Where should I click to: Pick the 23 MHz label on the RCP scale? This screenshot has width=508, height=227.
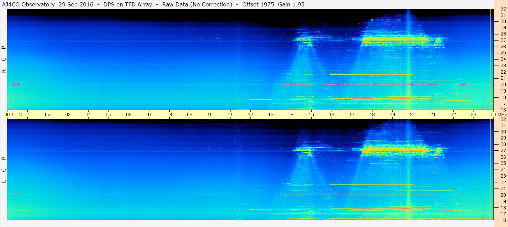[x=503, y=66]
